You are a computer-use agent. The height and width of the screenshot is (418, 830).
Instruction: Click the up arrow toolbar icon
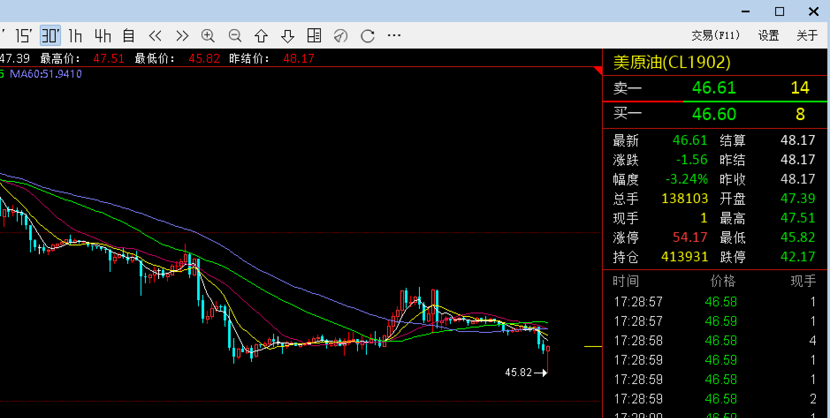(261, 36)
